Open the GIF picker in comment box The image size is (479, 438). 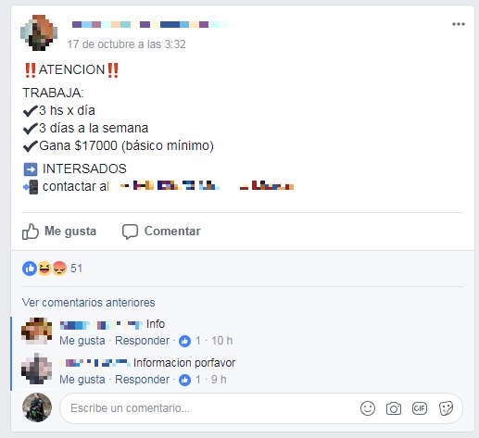tap(420, 408)
